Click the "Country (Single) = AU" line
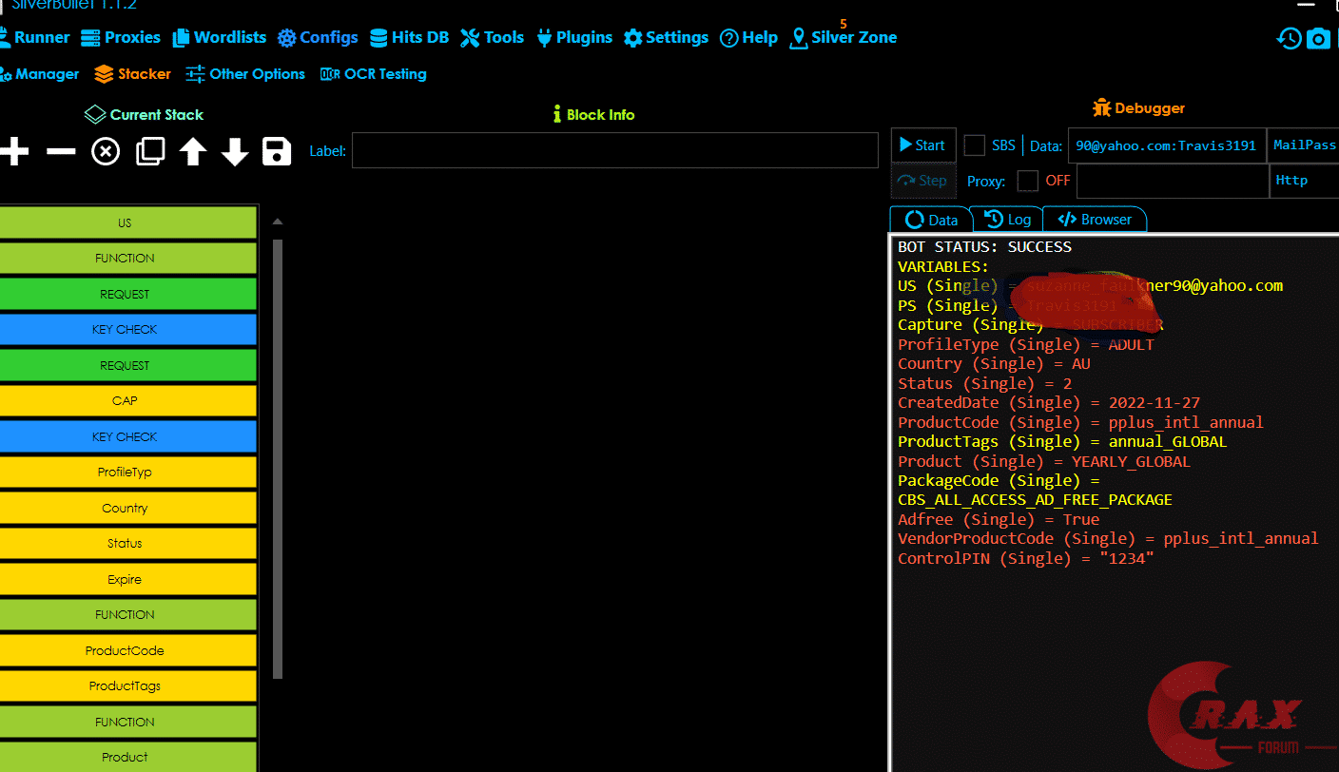1339x772 pixels. tap(994, 364)
